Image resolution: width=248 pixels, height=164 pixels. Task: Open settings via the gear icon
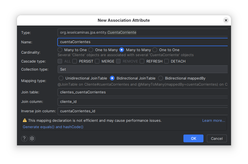(x=32, y=138)
